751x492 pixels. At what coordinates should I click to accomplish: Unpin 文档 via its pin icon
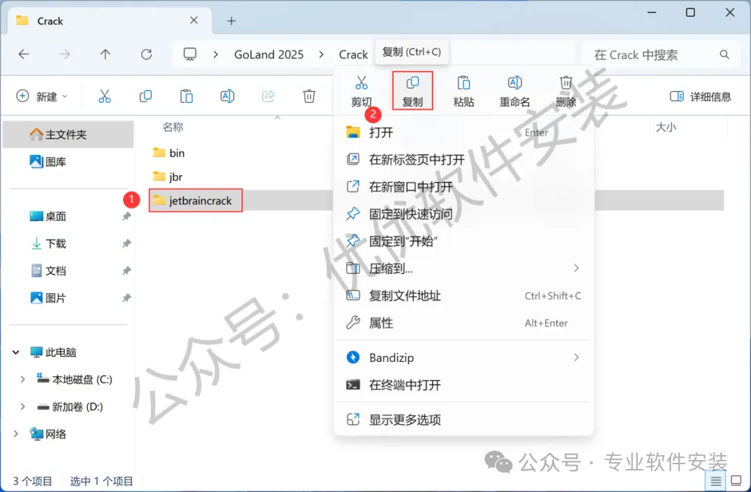[127, 271]
